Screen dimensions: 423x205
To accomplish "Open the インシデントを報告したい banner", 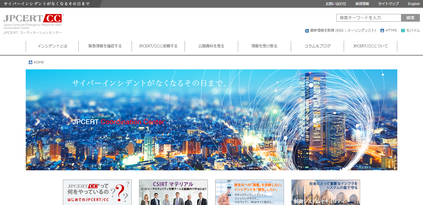I will [x=250, y=192].
